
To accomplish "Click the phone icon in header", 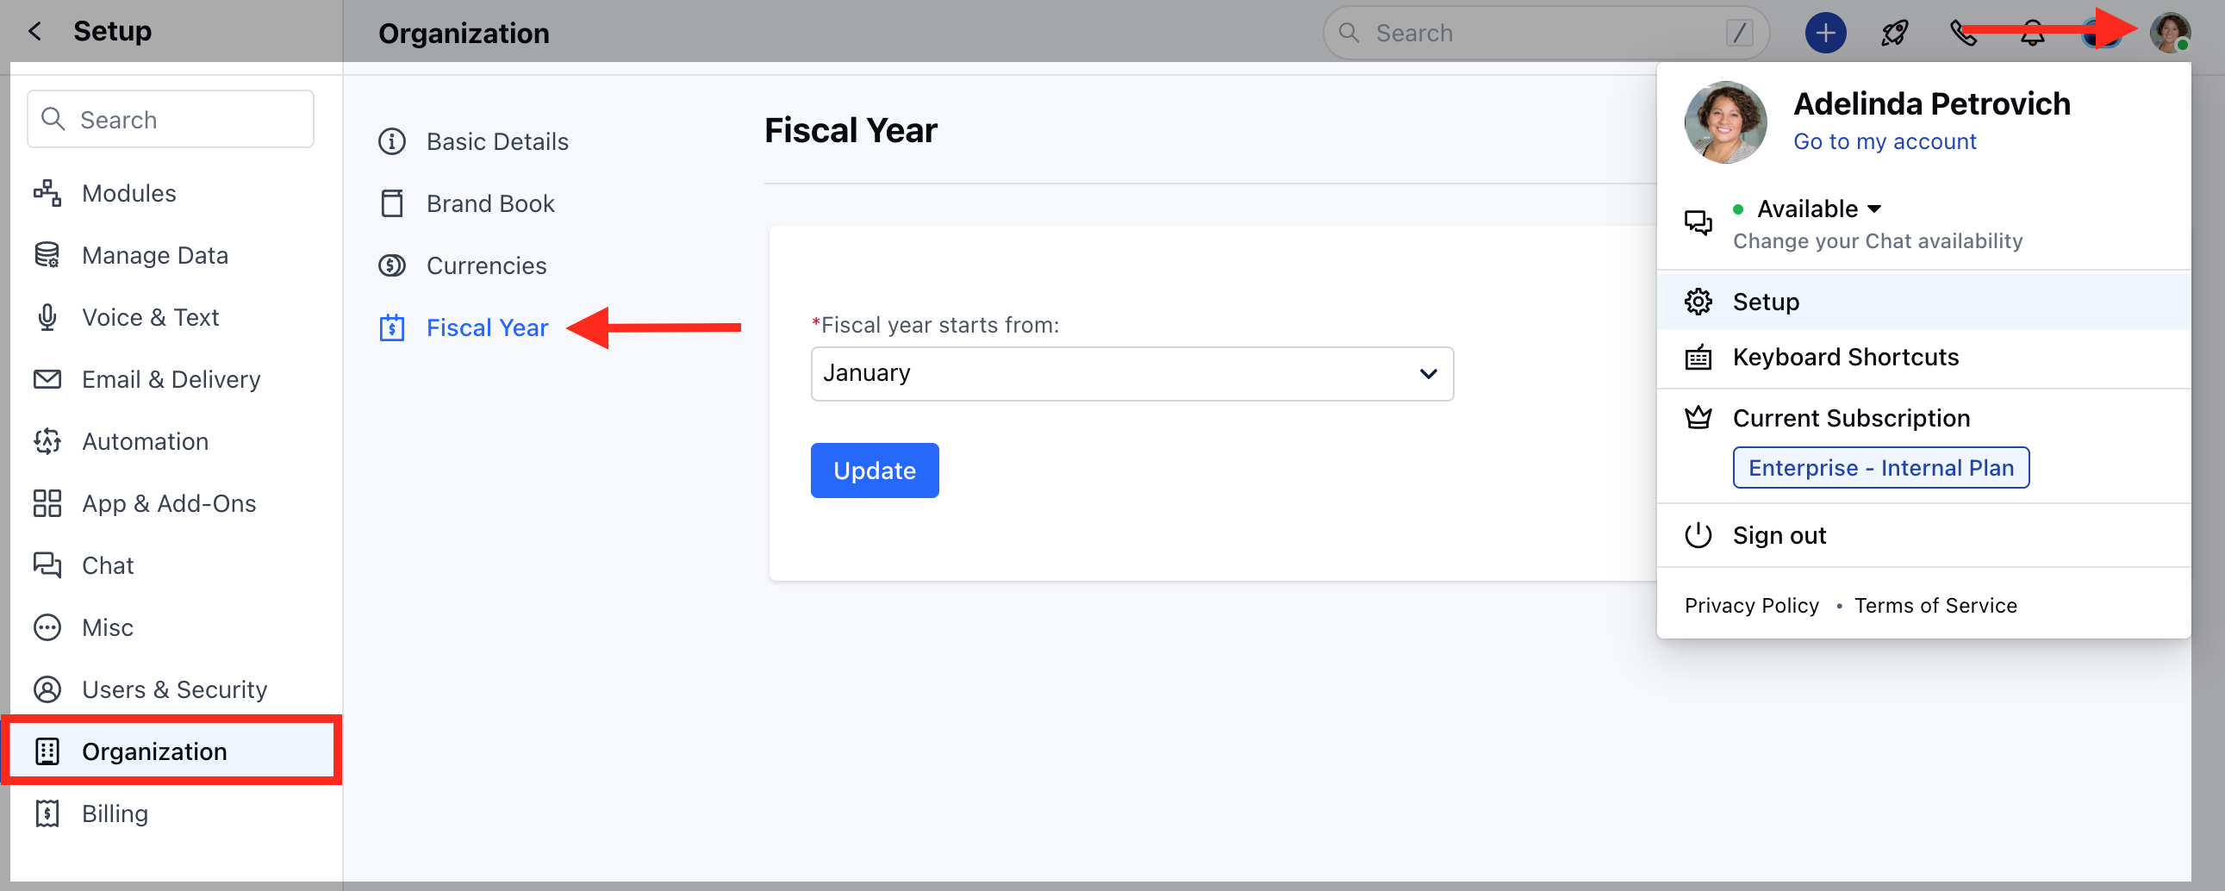I will point(1963,33).
